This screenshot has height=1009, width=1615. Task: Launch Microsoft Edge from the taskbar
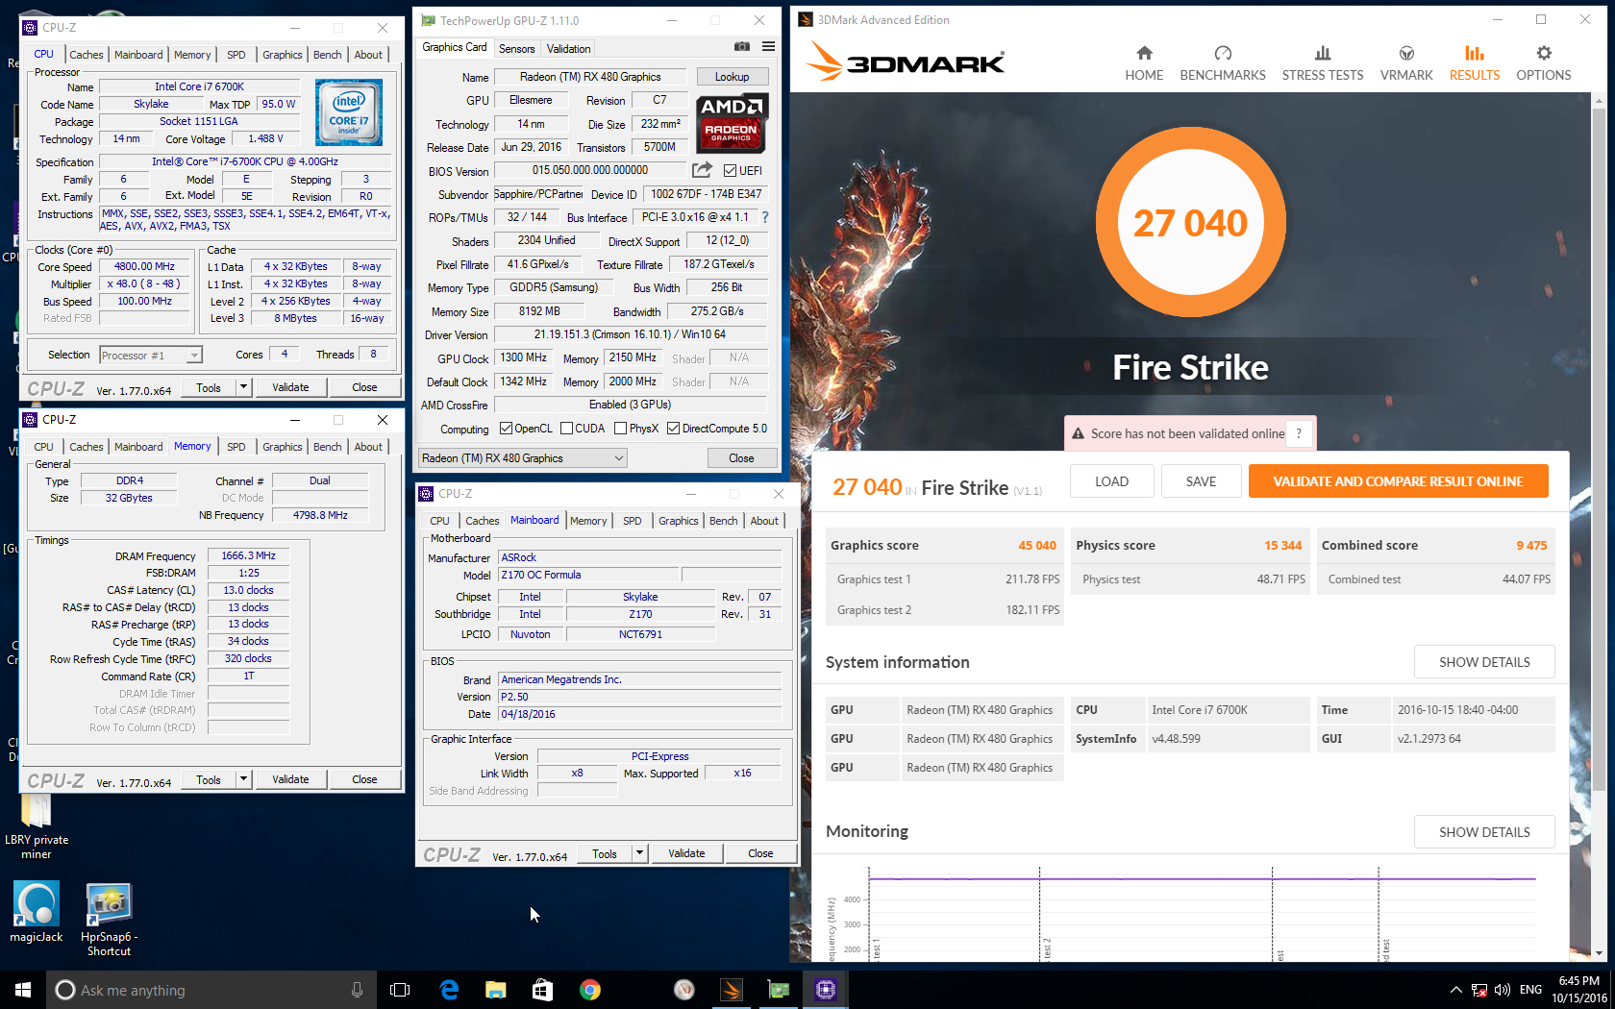click(449, 990)
